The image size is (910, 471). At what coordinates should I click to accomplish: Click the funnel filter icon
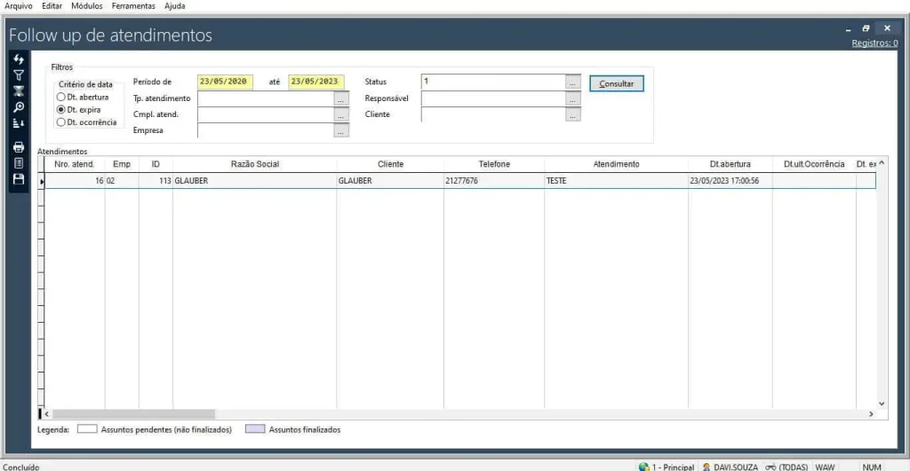[x=19, y=75]
